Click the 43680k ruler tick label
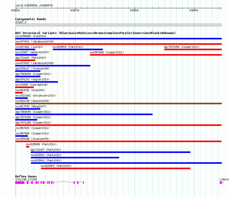 pos(134,10)
